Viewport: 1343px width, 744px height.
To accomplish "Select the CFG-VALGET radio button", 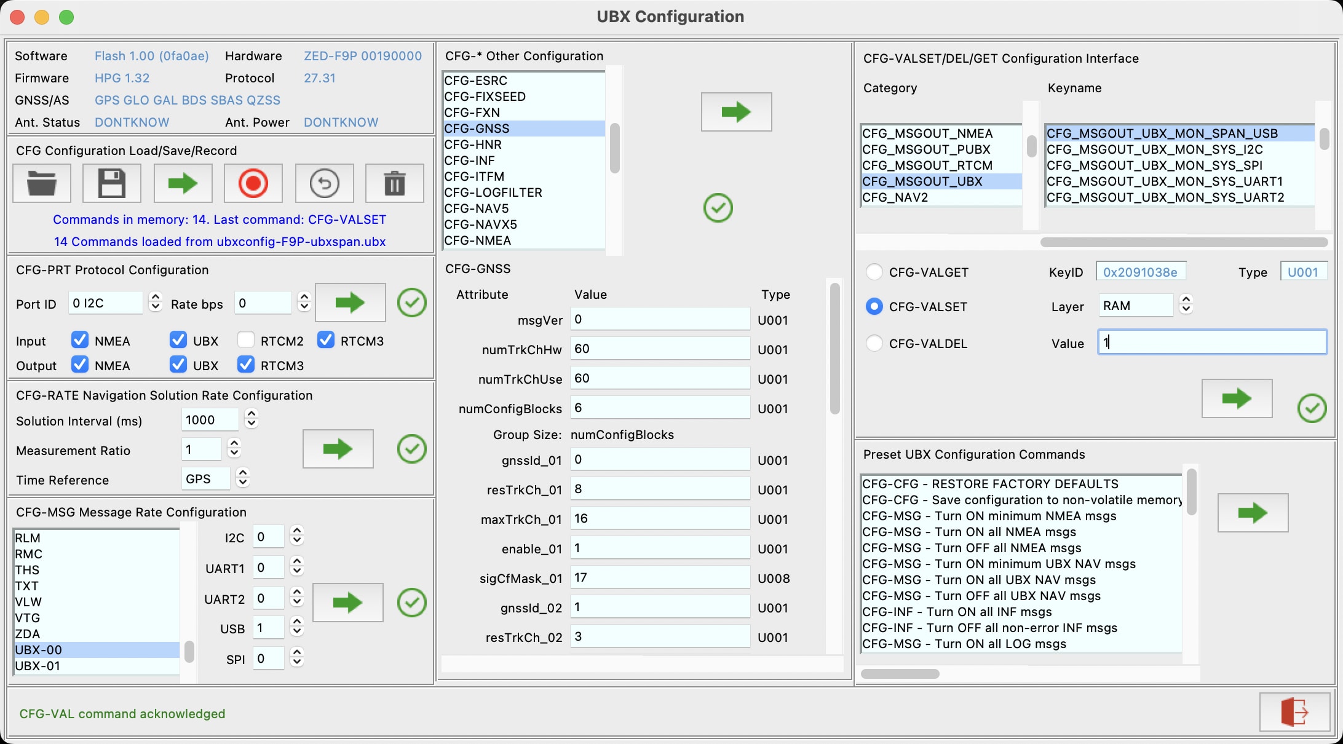I will (874, 272).
